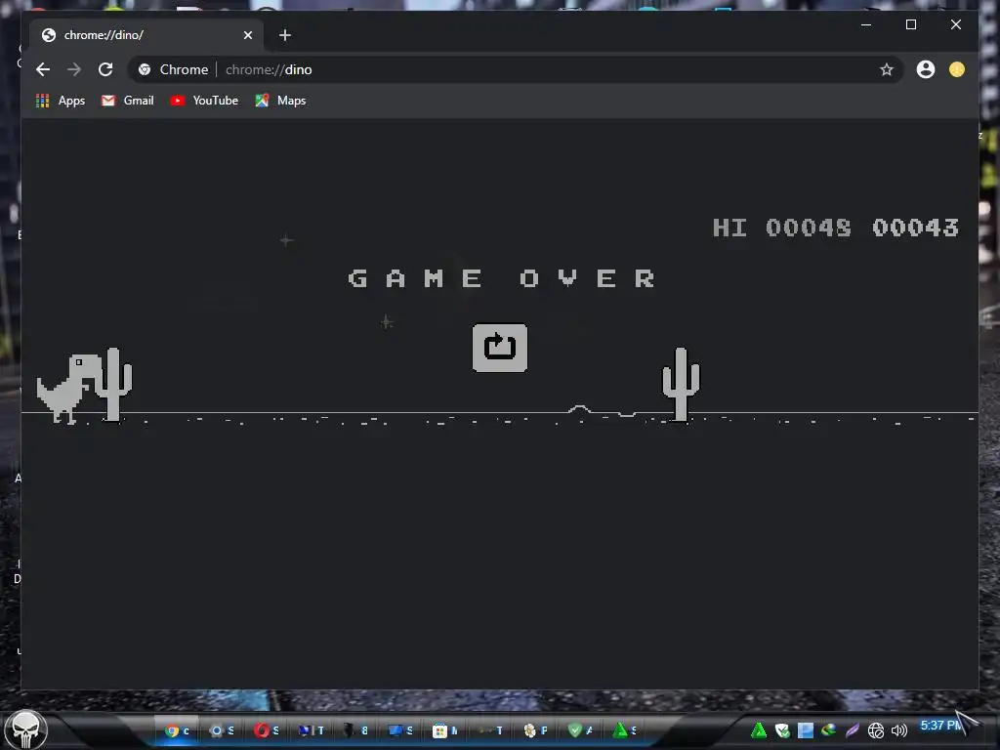Maximize the Chrome window
This screenshot has width=1000, height=750.
pos(911,24)
